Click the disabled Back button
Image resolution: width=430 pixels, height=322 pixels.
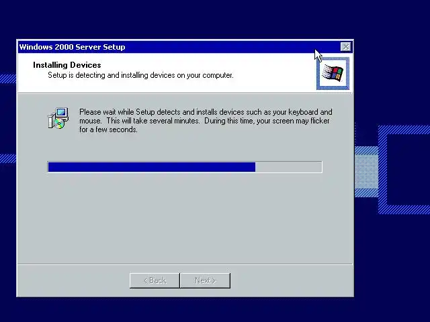coord(155,280)
